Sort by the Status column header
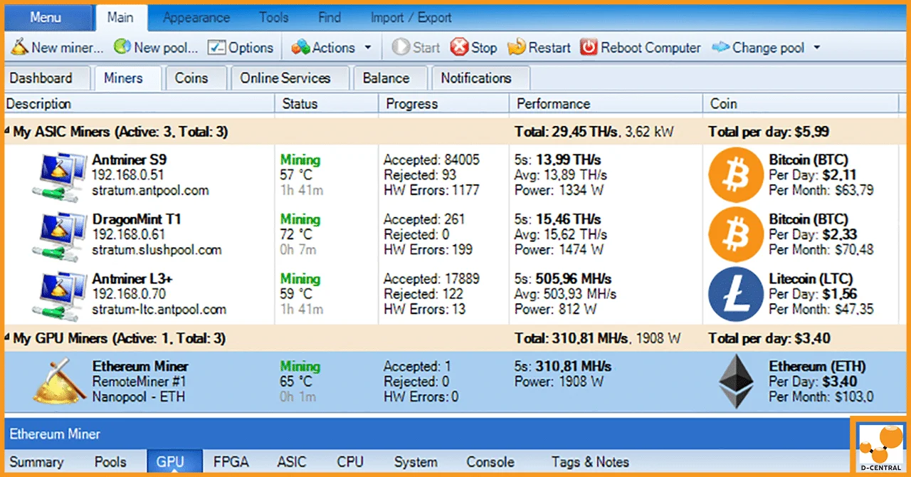 click(x=327, y=104)
